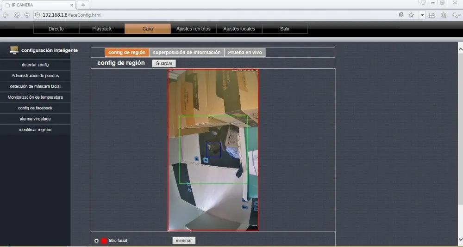Close the IP CAMERA tab
The width and height of the screenshot is (463, 247).
pyautogui.click(x=71, y=5)
